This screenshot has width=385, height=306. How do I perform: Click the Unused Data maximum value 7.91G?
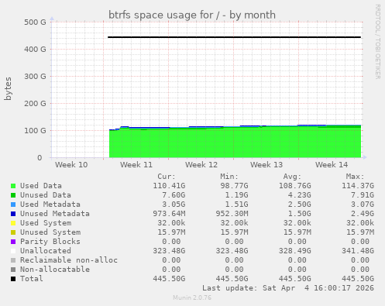coord(363,195)
